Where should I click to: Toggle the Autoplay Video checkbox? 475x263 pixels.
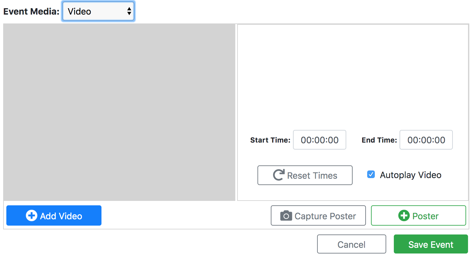pyautogui.click(x=371, y=174)
